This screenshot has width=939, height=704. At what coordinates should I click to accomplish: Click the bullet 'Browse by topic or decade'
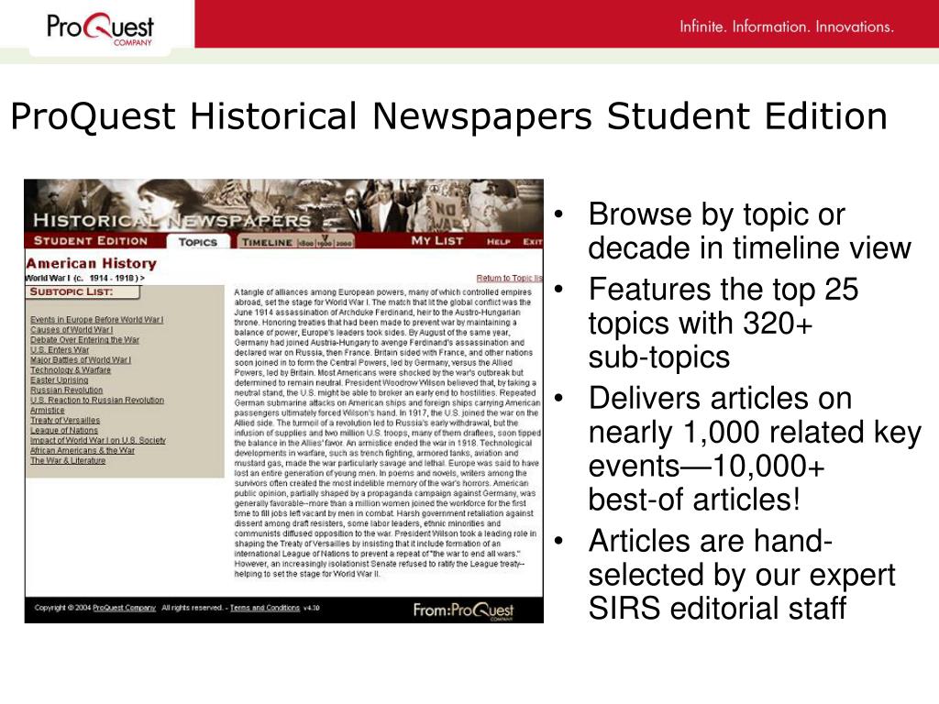point(749,231)
